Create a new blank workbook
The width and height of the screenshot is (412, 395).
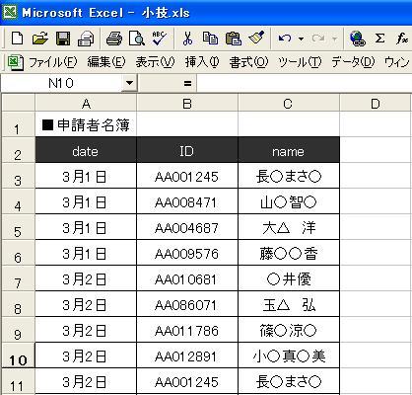click(17, 39)
